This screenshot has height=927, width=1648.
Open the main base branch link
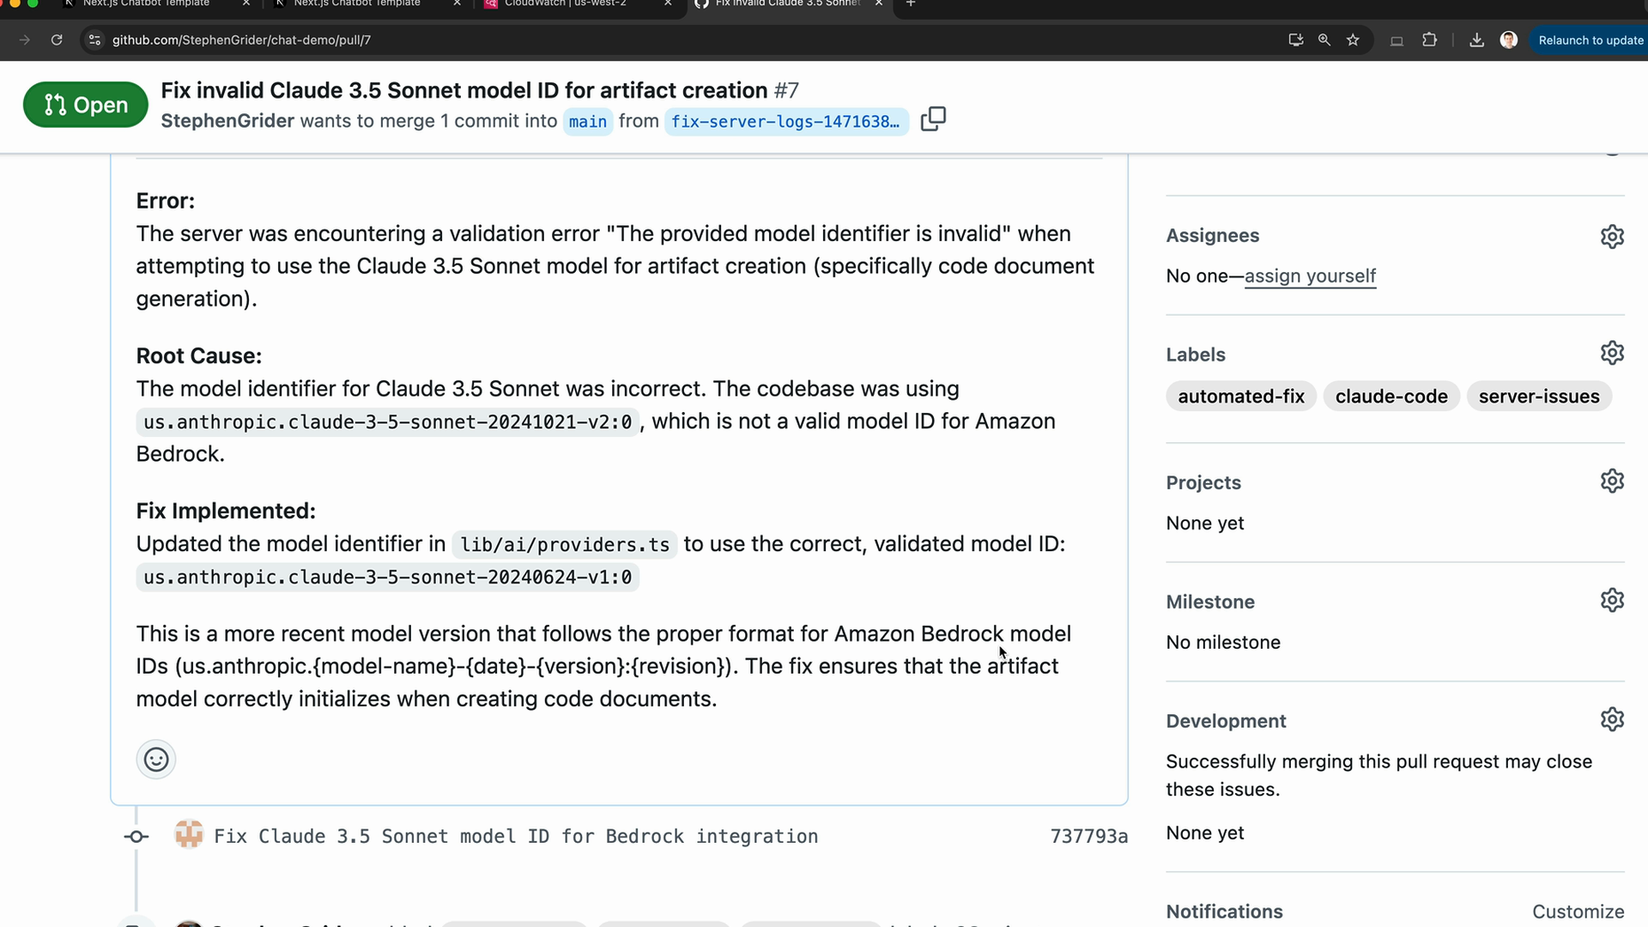[x=588, y=122]
